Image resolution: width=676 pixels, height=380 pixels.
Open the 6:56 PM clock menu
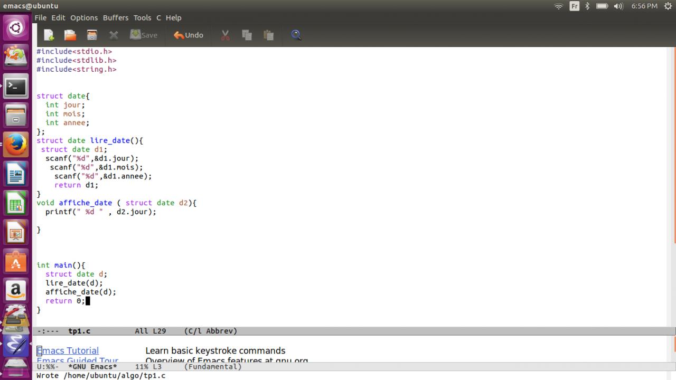pyautogui.click(x=644, y=6)
